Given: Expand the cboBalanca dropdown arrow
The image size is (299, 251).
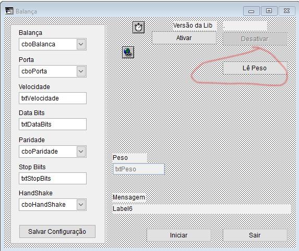Looking at the screenshot, I should click(81, 44).
